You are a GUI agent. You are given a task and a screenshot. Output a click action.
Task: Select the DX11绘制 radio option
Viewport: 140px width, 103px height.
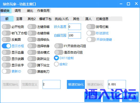(56, 58)
